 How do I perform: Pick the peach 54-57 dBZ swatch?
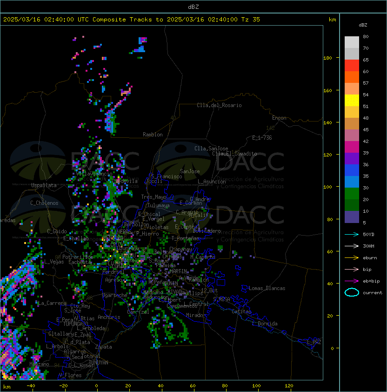coord(352,89)
